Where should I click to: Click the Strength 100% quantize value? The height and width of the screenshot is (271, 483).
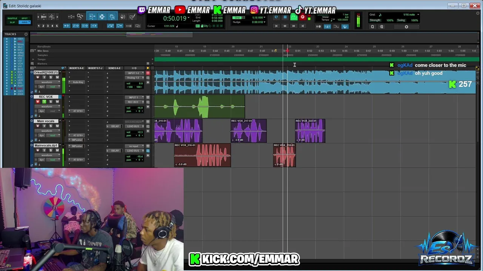point(390,20)
